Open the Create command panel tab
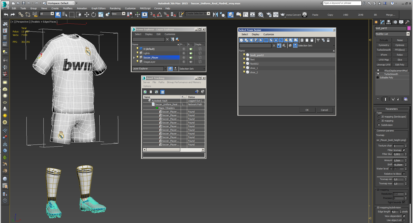The height and width of the screenshot is (223, 413). [376, 22]
